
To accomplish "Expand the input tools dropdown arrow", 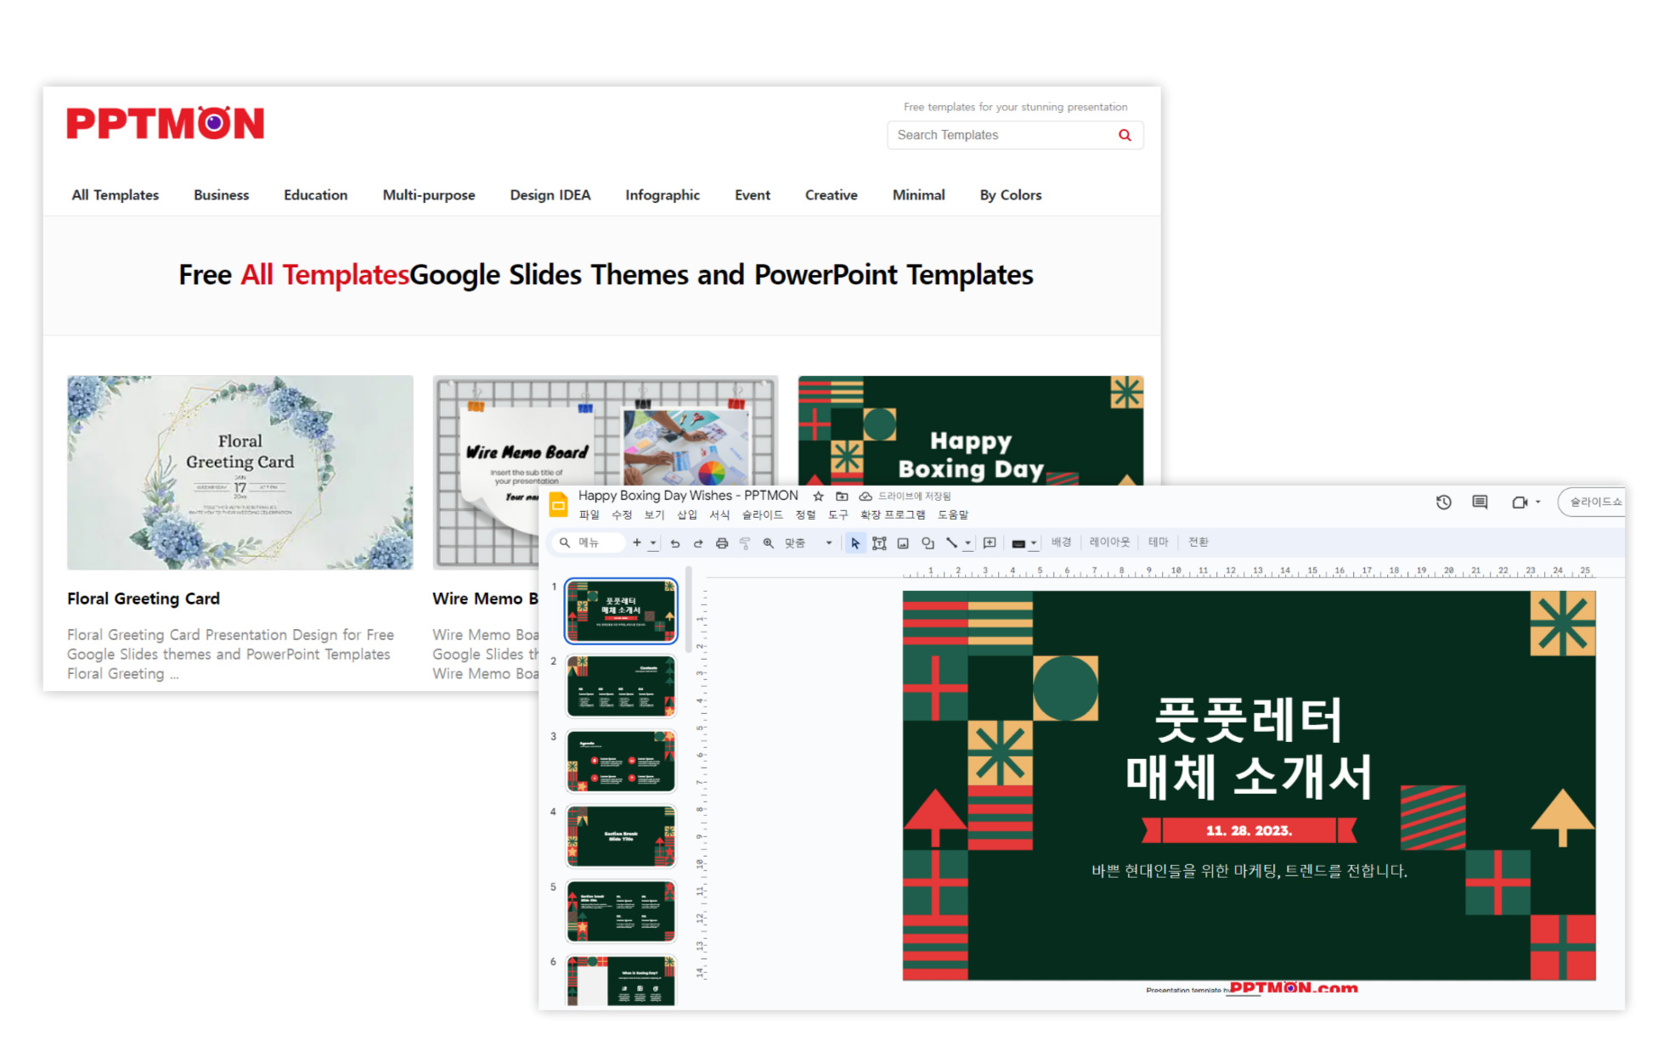I will (x=1034, y=544).
